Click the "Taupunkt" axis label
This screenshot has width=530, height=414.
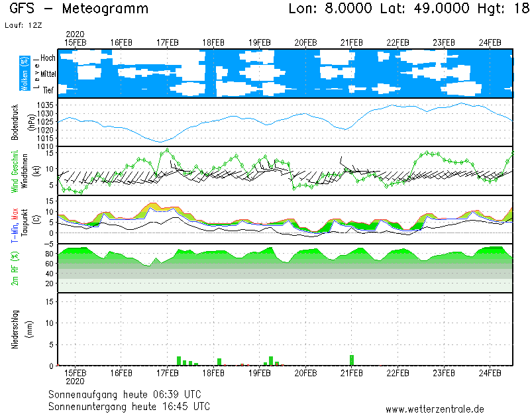click(25, 222)
